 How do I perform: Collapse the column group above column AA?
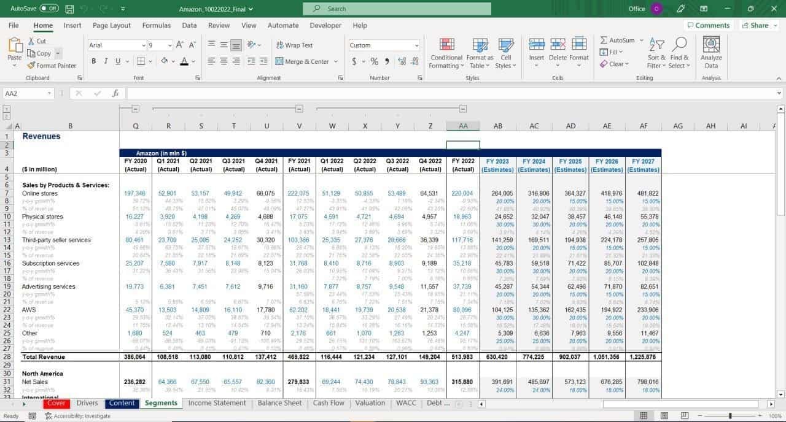click(x=463, y=109)
